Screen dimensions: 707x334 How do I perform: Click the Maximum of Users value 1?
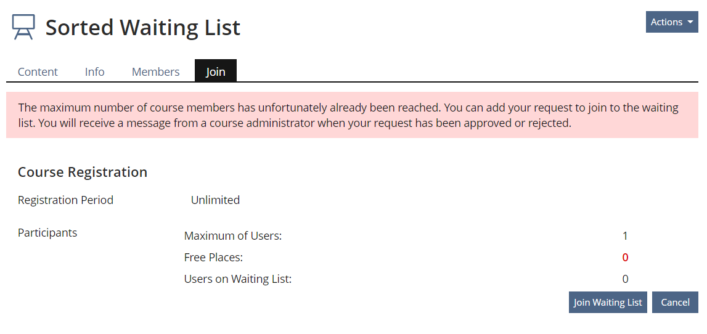(625, 235)
